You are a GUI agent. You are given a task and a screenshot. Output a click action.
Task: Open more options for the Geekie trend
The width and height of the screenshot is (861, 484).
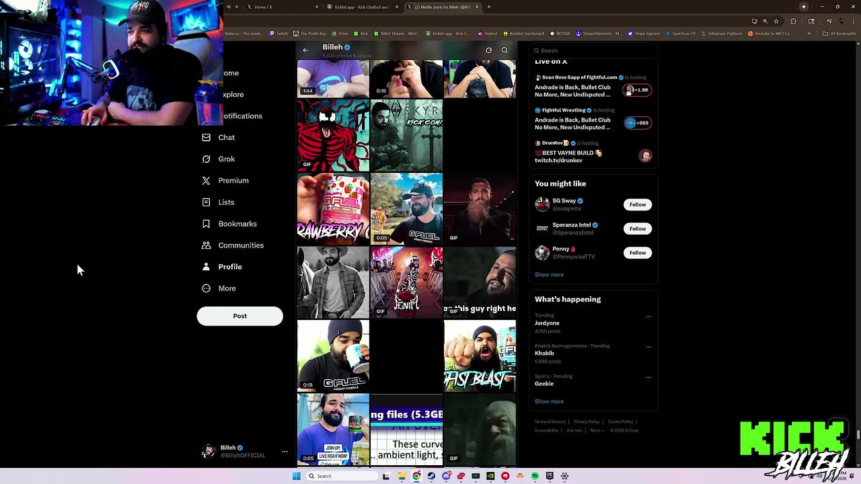tap(648, 377)
